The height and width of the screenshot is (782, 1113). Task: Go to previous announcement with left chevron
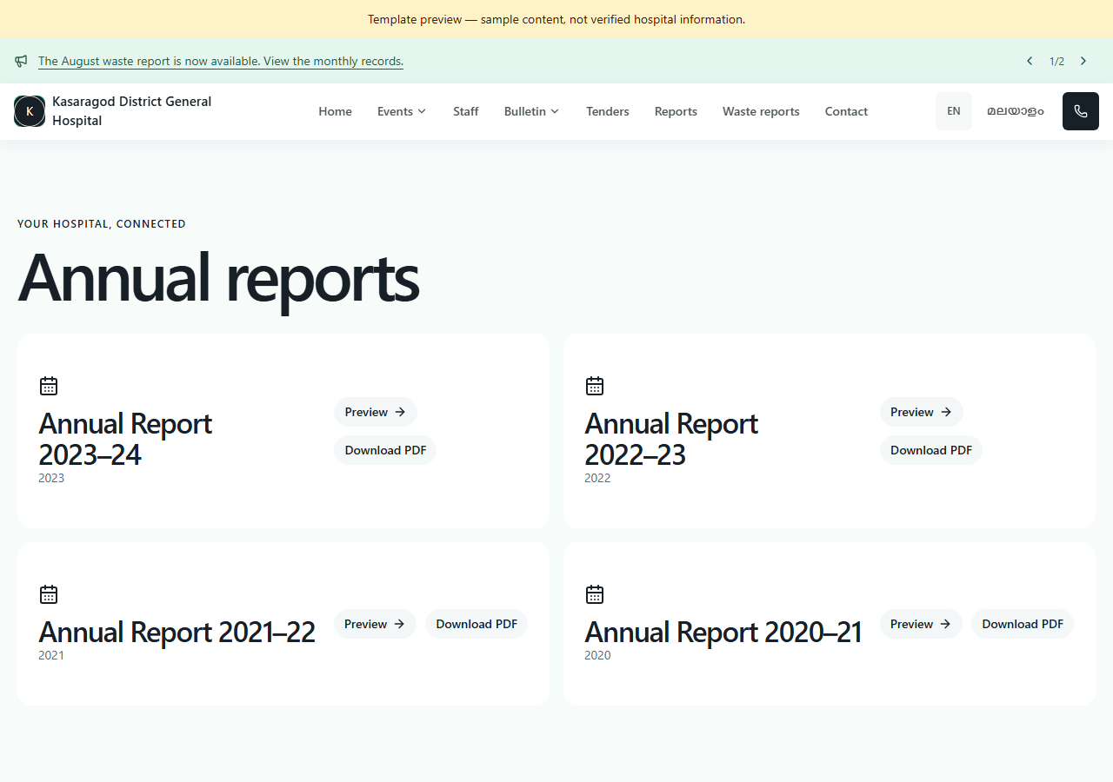(1030, 61)
